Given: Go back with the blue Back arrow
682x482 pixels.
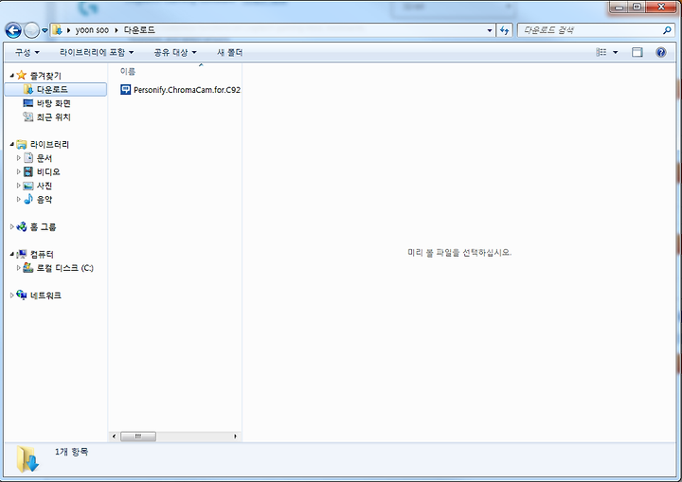Looking at the screenshot, I should point(13,30).
